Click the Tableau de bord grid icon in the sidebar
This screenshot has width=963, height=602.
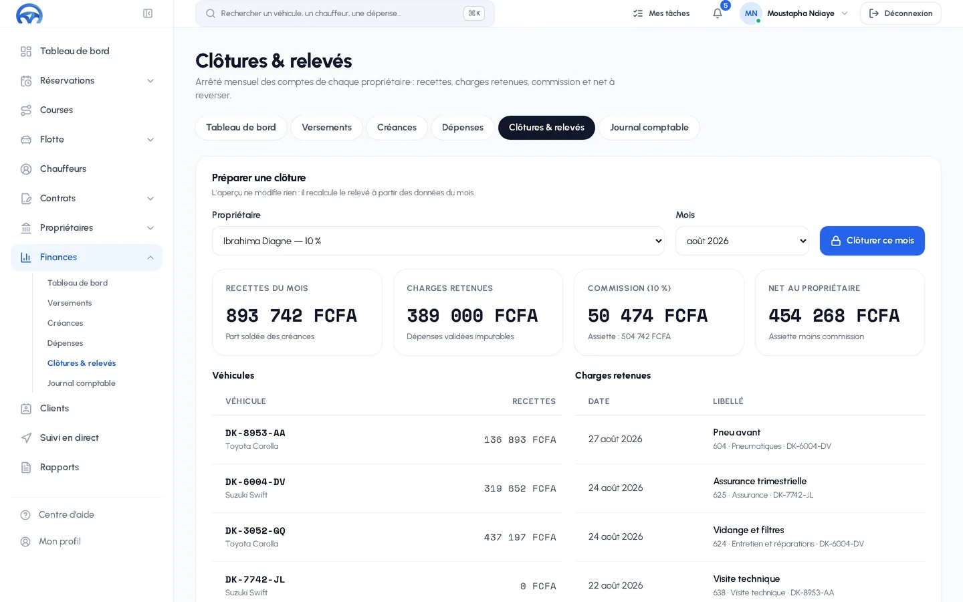(x=26, y=52)
